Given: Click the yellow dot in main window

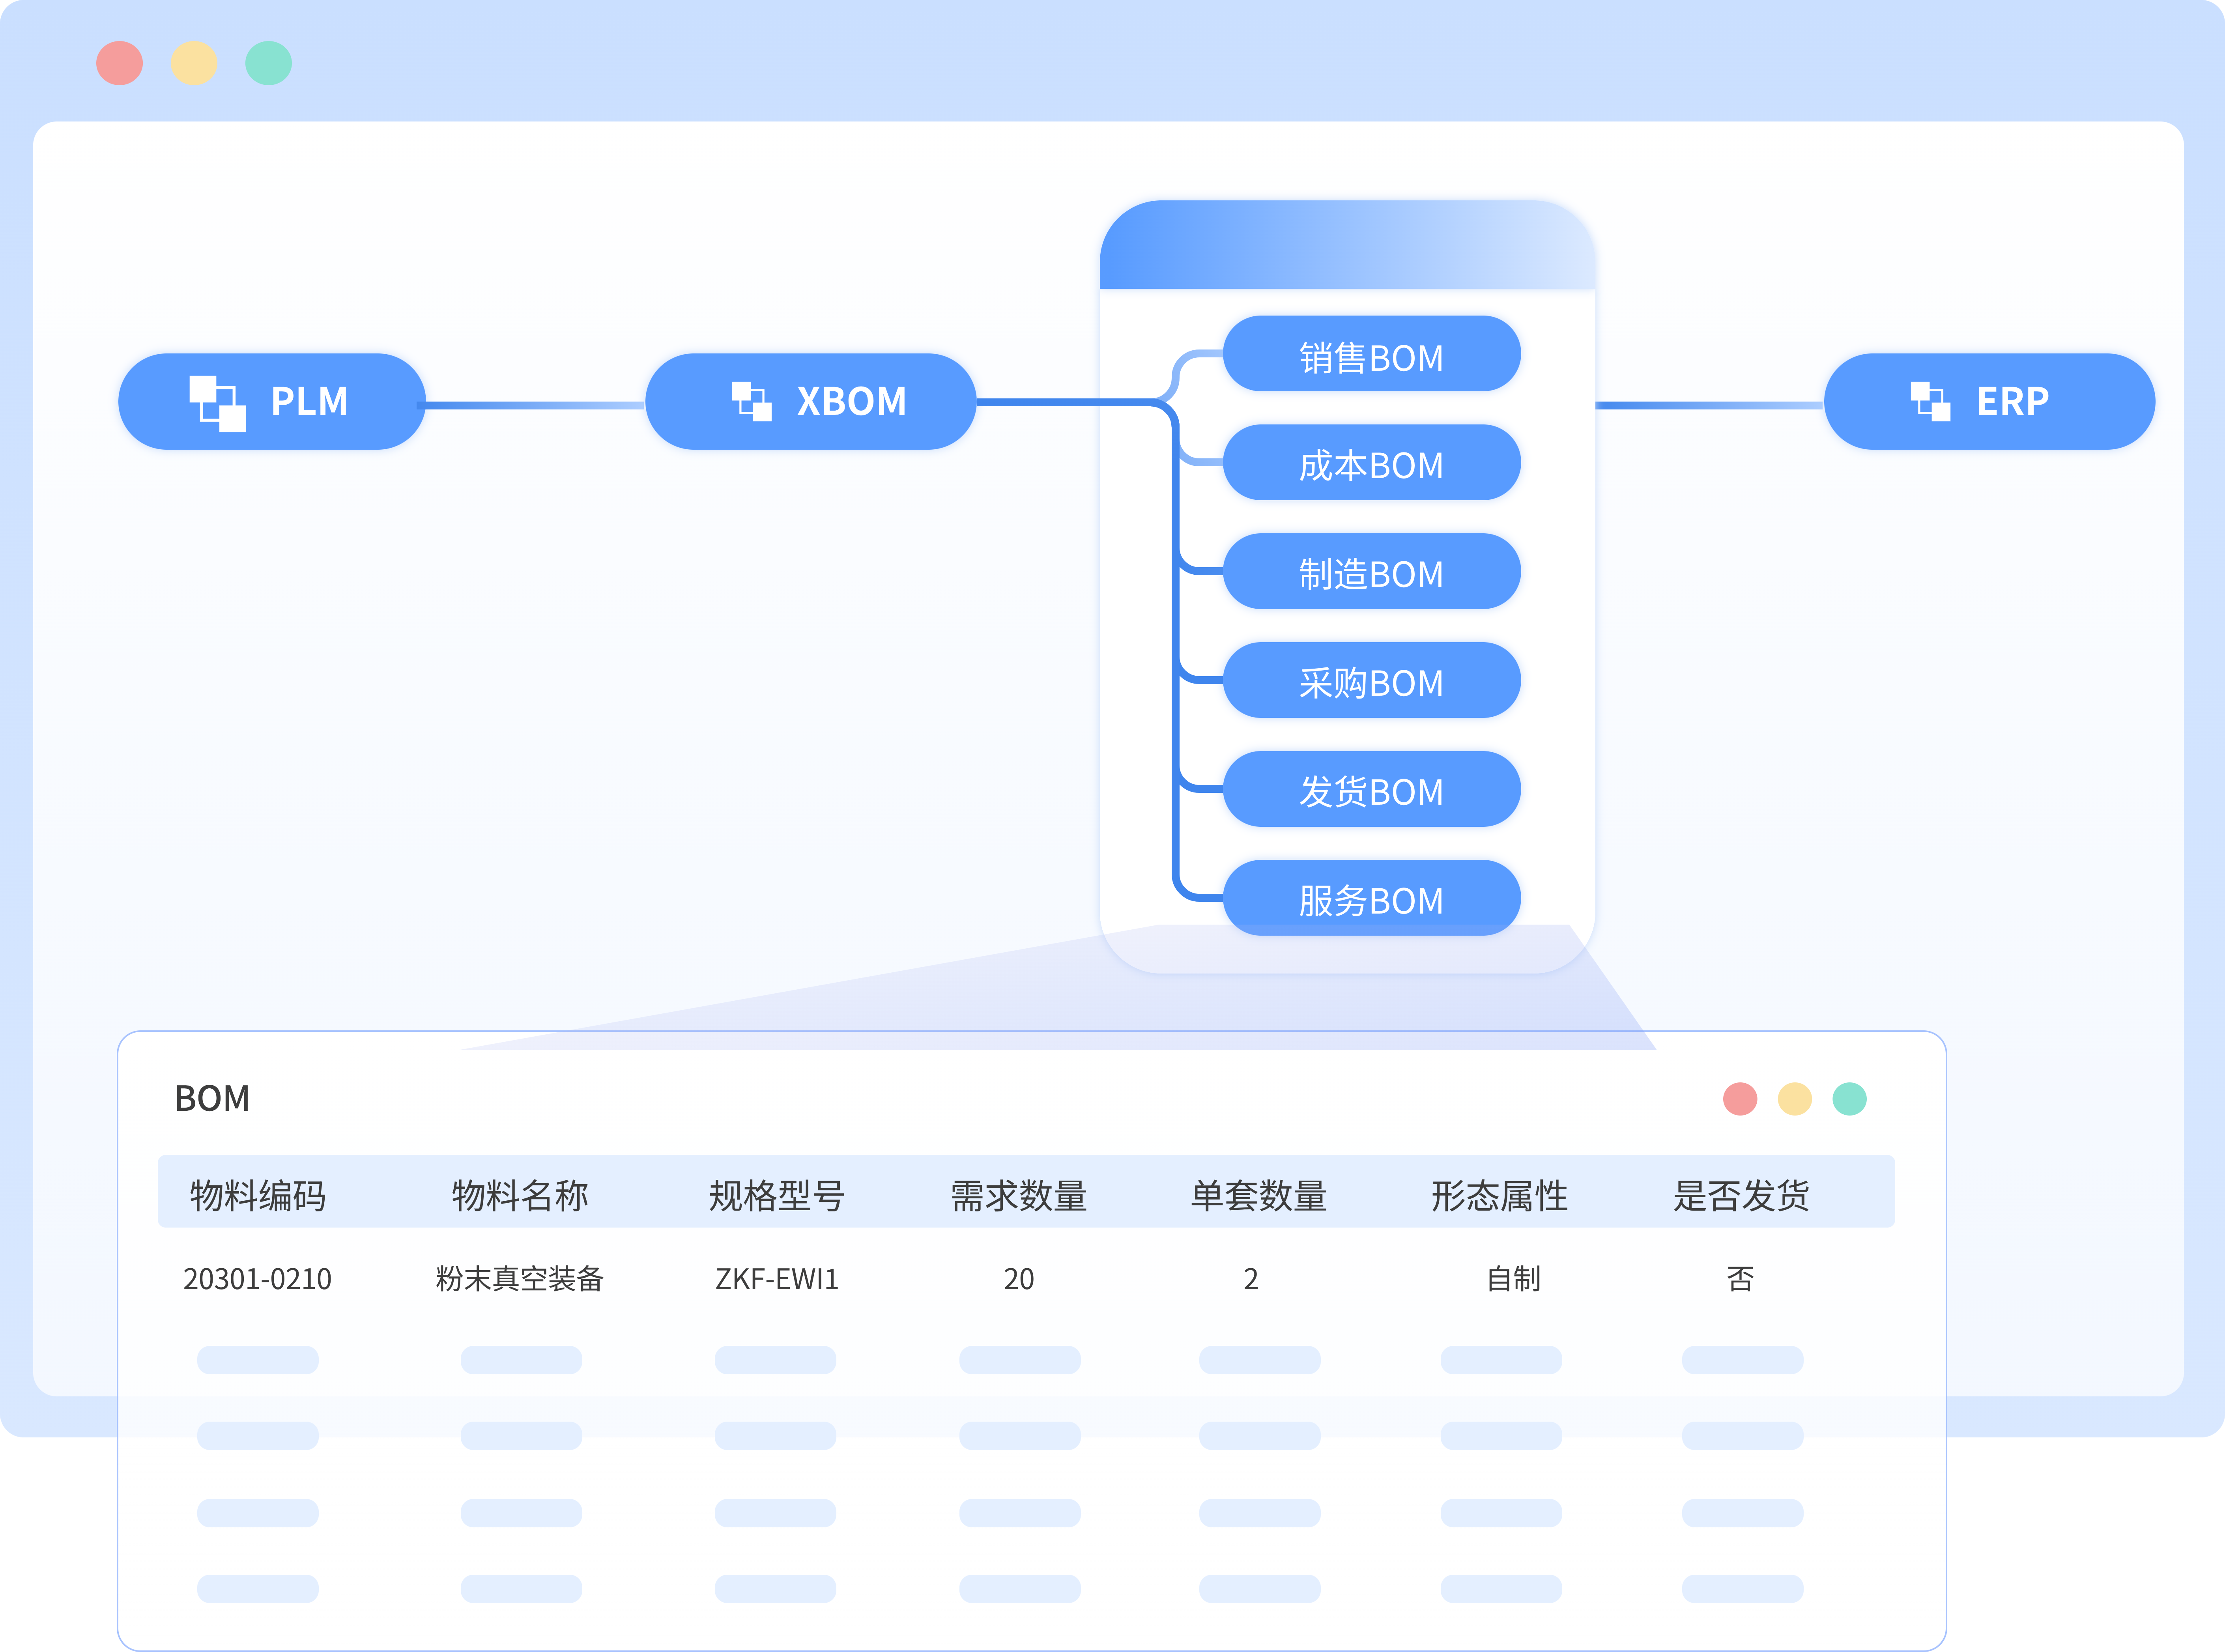Looking at the screenshot, I should pos(194,63).
